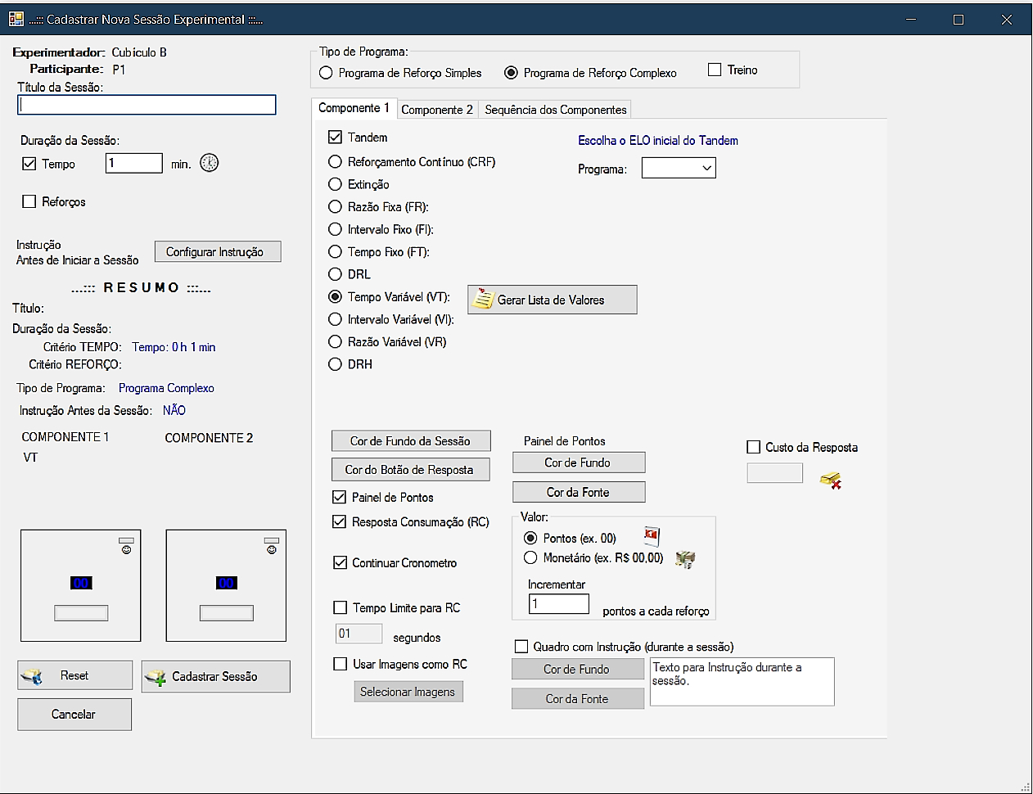Click Configurar Instrução button
The height and width of the screenshot is (794, 1033).
[218, 251]
